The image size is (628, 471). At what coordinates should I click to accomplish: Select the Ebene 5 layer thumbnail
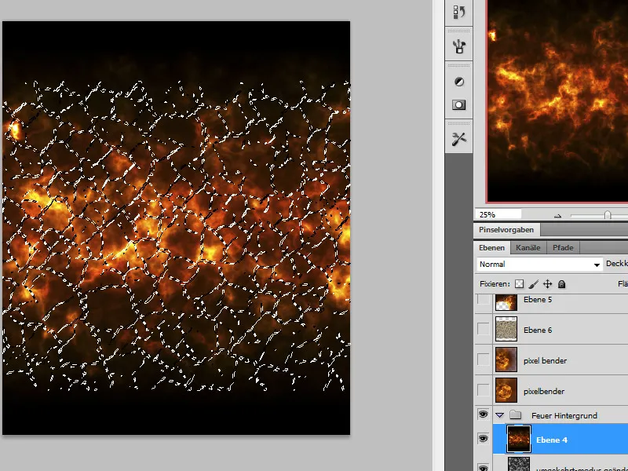point(506,302)
